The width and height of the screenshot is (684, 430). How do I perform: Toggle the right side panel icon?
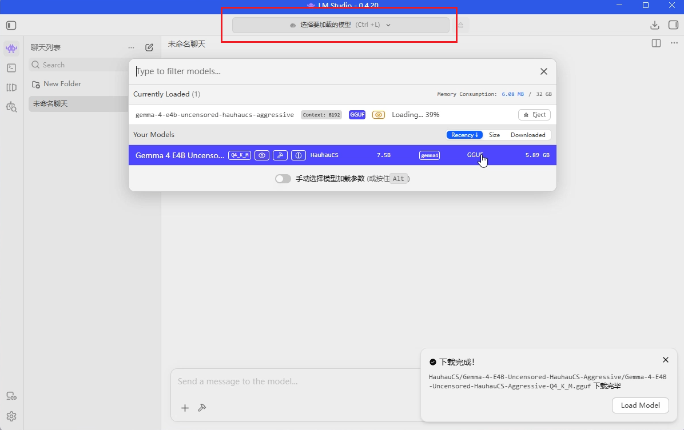[x=673, y=25]
